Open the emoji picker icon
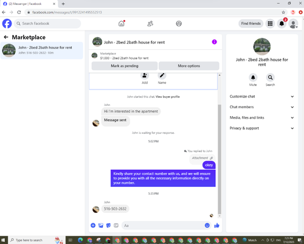Image resolution: width=304 pixels, height=244 pixels. pyautogui.click(x=207, y=225)
